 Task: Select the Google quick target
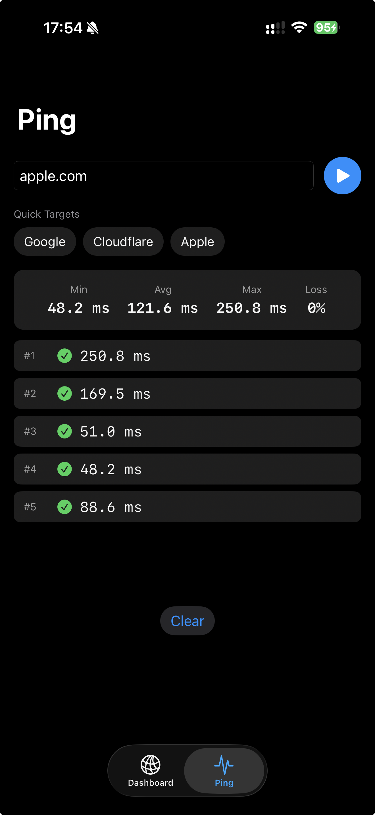[45, 241]
